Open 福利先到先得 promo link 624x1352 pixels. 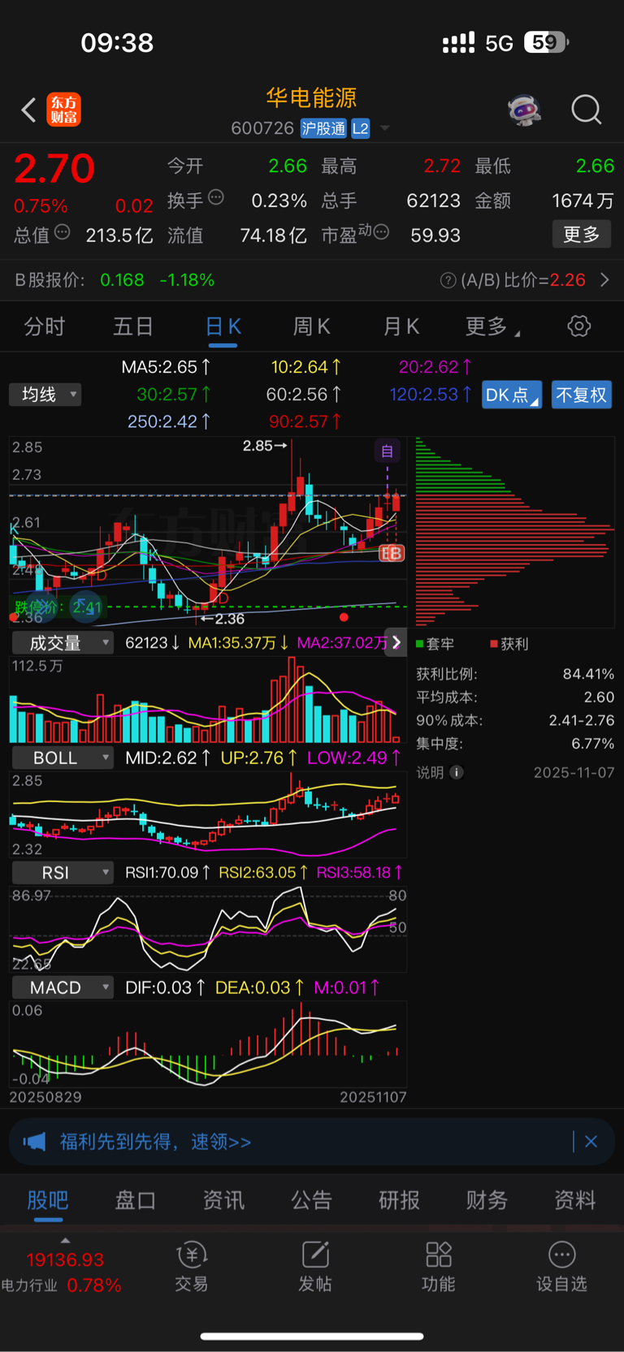pyautogui.click(x=156, y=1142)
